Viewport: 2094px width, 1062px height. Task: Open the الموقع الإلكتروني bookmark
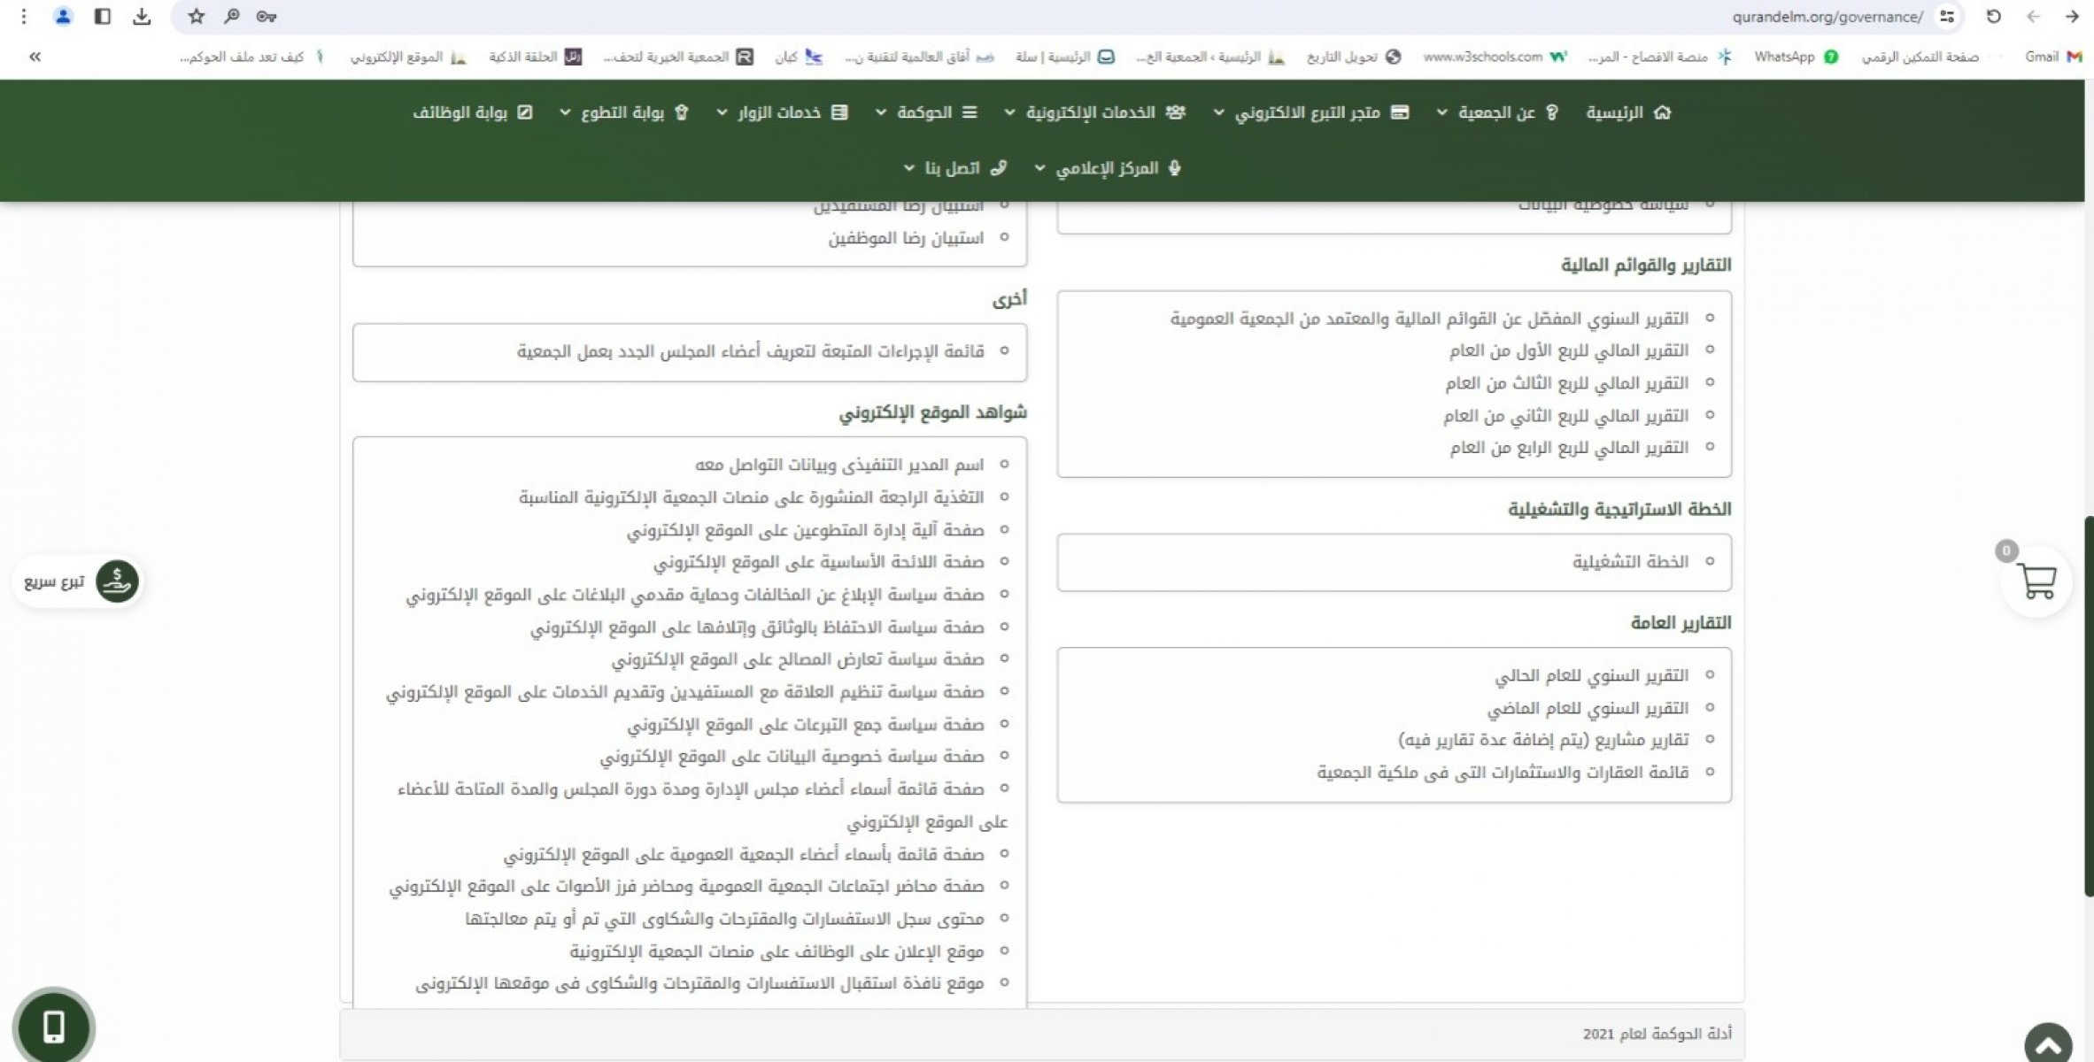point(407,57)
